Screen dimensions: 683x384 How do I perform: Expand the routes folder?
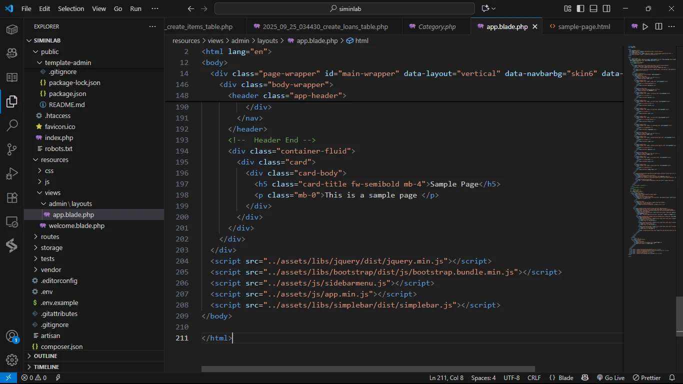(50, 236)
